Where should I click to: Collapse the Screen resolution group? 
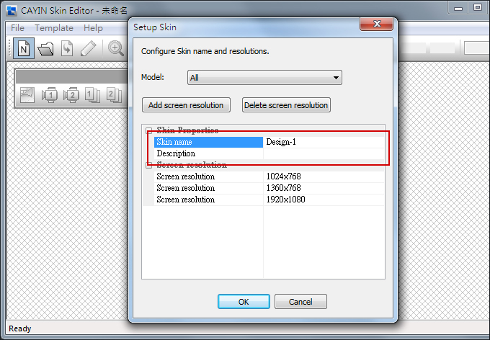tap(149, 165)
